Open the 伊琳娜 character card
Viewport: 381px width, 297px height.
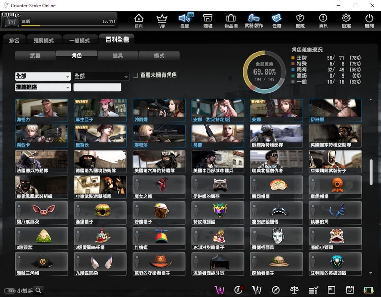point(335,110)
